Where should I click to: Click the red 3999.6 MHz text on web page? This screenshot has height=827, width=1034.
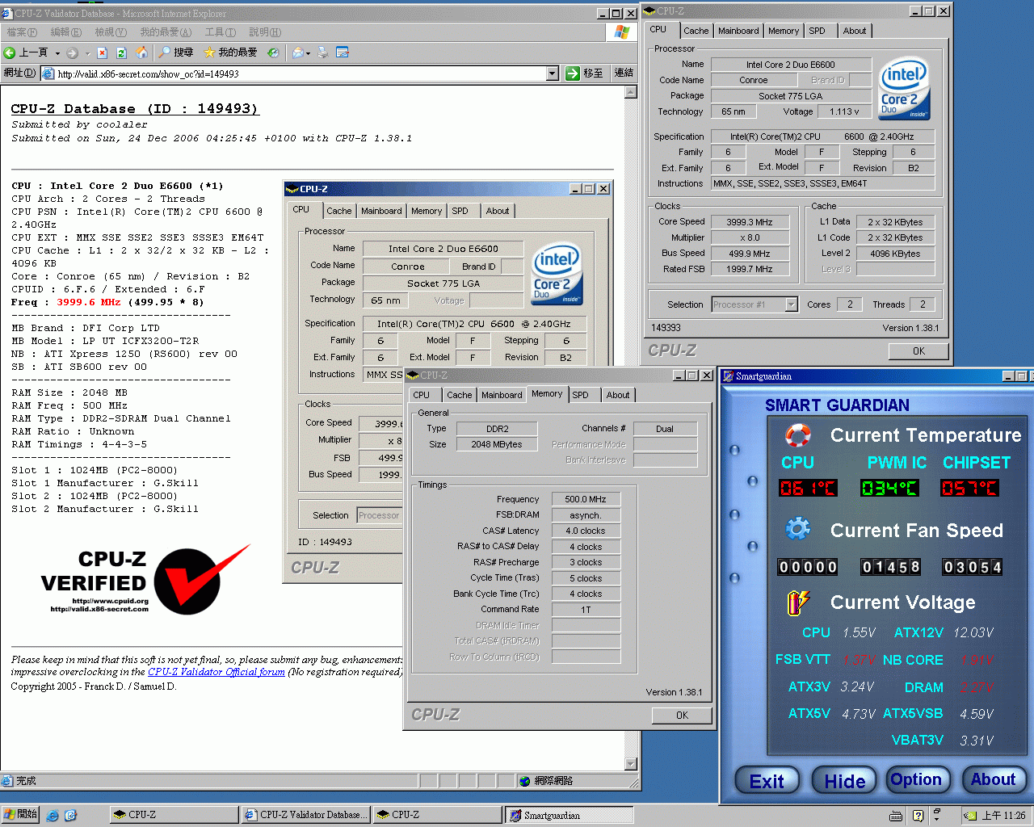click(89, 302)
